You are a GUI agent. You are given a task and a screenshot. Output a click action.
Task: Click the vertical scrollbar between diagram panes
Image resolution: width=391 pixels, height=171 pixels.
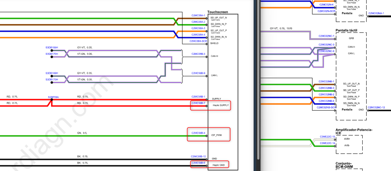[258, 80]
